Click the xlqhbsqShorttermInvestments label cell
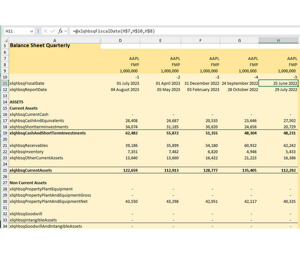Image resolution: width=300 pixels, height=254 pixels. [x=55, y=127]
